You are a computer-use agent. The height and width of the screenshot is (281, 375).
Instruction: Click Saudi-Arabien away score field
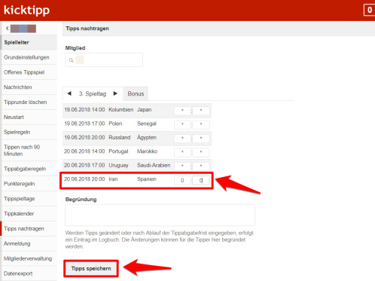click(x=201, y=166)
